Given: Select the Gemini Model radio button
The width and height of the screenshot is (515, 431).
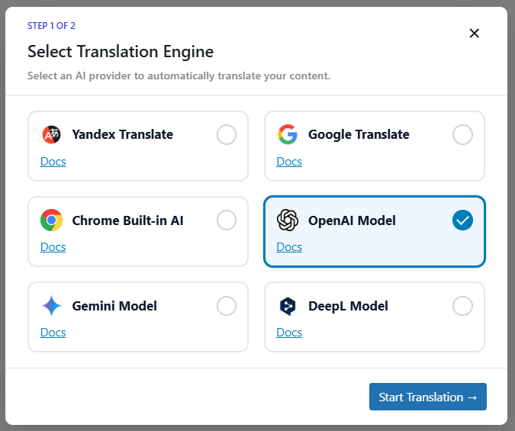Looking at the screenshot, I should [x=227, y=306].
